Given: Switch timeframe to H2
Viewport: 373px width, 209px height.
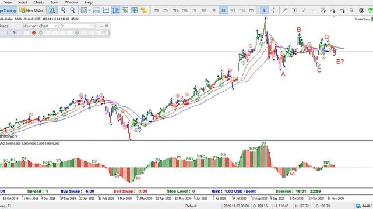Looking at the screenshot, I should [x=204, y=10].
